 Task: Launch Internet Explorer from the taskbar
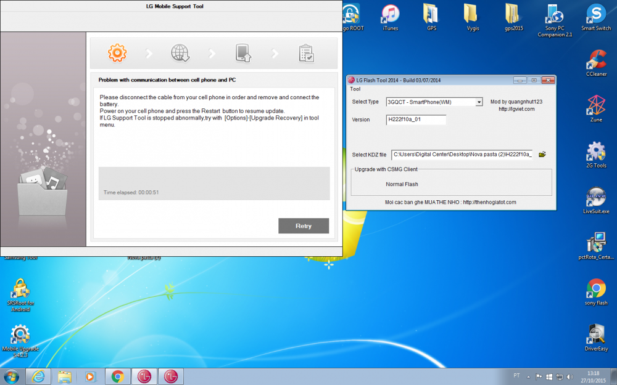coord(38,377)
